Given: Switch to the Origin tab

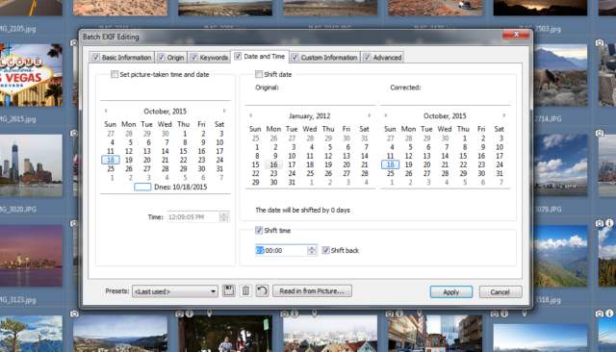Looking at the screenshot, I should (x=171, y=58).
